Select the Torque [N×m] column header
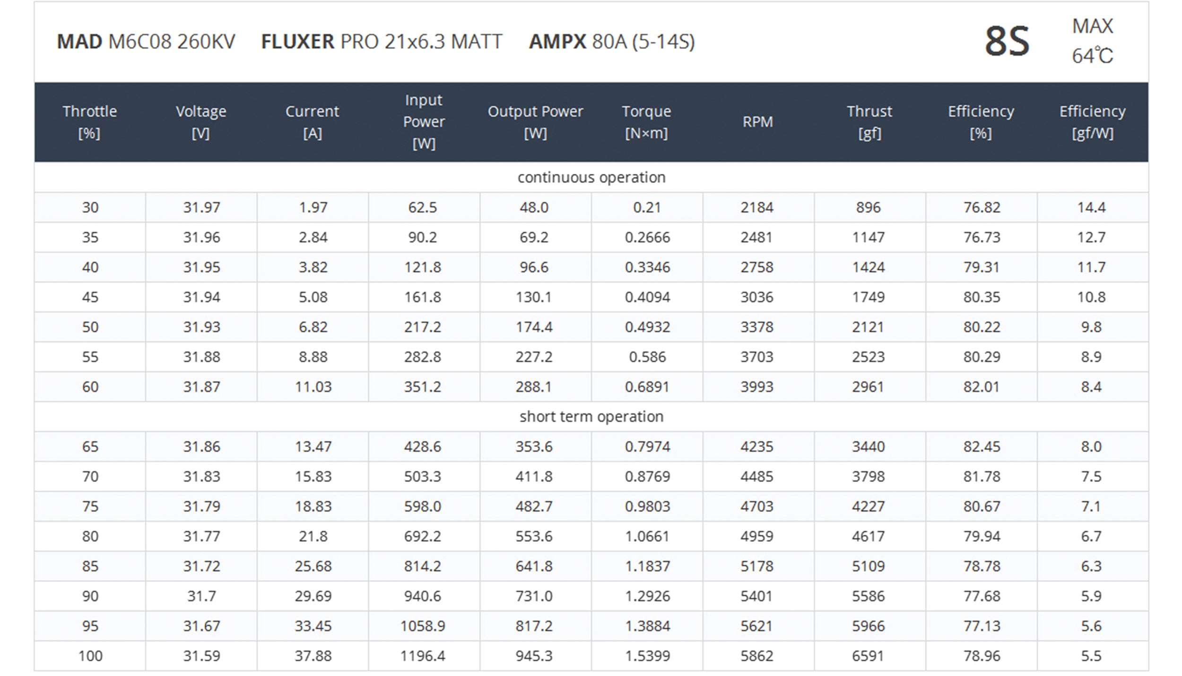1182x676 pixels. tap(646, 122)
